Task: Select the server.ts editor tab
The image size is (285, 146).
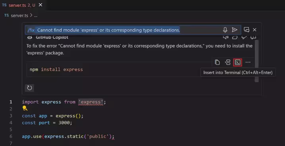Action: click(22, 5)
